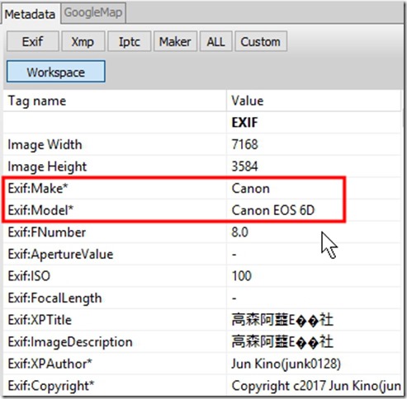Select the Exif:FNumber row
The width and height of the screenshot is (407, 399).
click(x=202, y=232)
